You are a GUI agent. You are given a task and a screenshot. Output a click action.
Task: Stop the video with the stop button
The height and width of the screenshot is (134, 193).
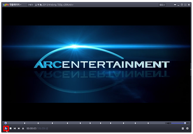pos(11,128)
